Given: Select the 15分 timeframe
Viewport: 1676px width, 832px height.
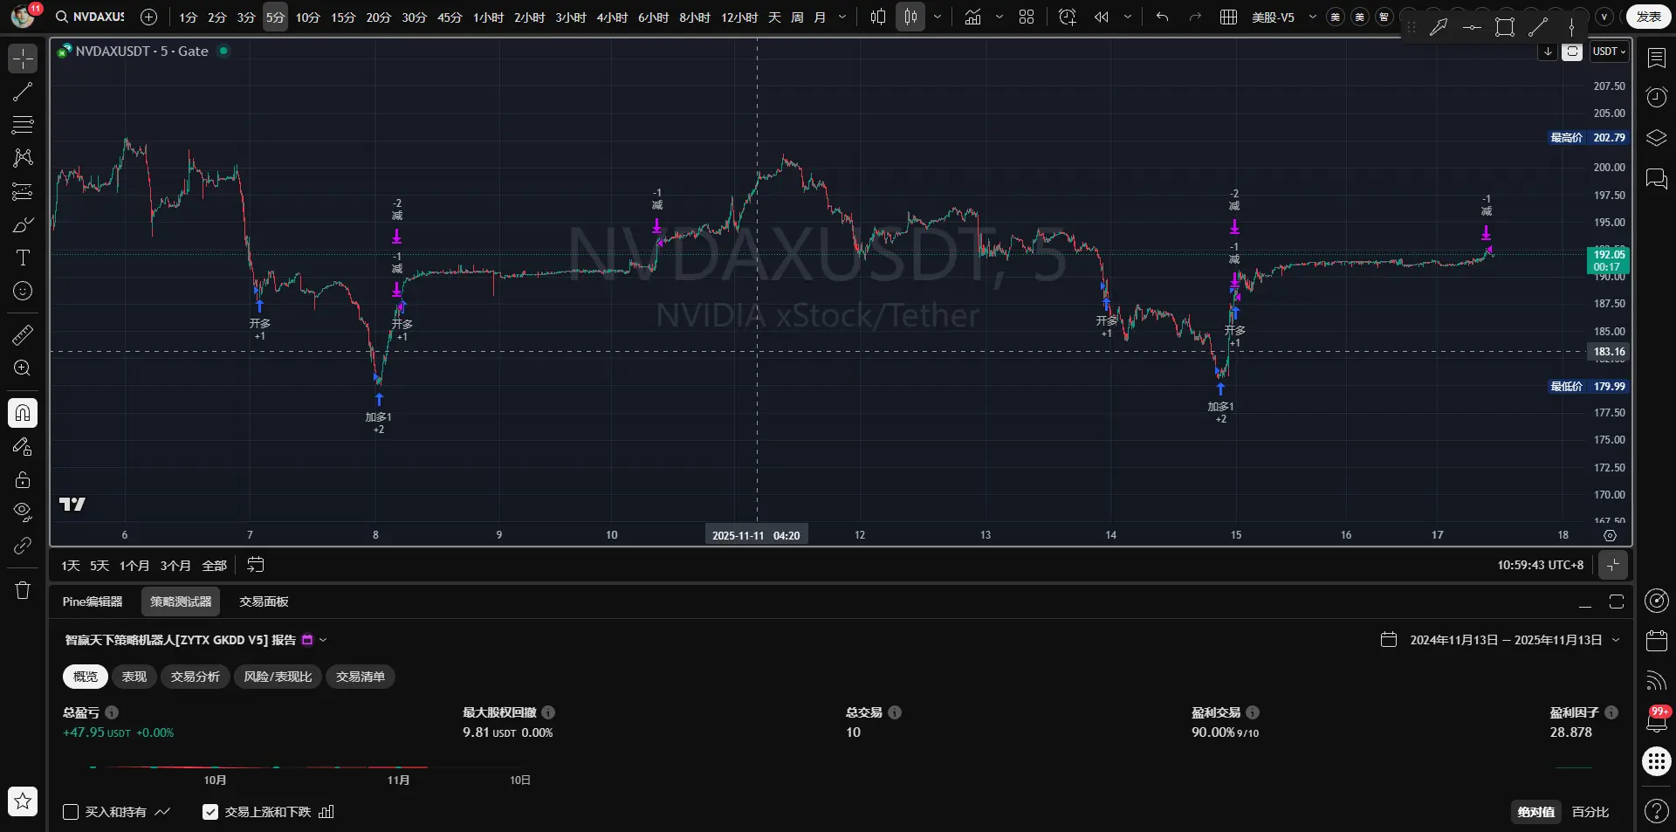Looking at the screenshot, I should (x=343, y=17).
